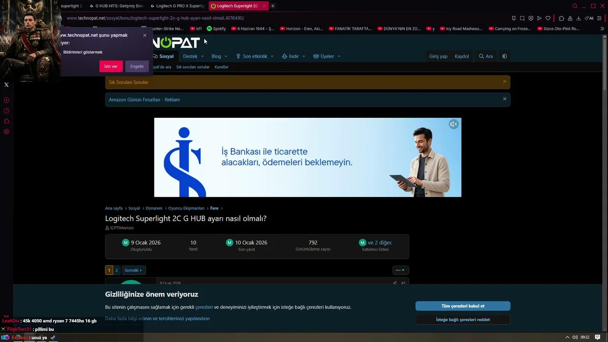The height and width of the screenshot is (342, 608).
Task: Dismiss the Amazon Günün Fırsatları notice
Action: click(x=504, y=99)
